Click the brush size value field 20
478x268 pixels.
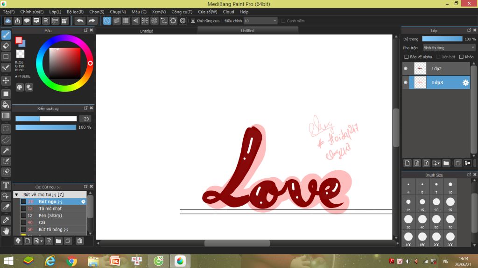point(86,119)
